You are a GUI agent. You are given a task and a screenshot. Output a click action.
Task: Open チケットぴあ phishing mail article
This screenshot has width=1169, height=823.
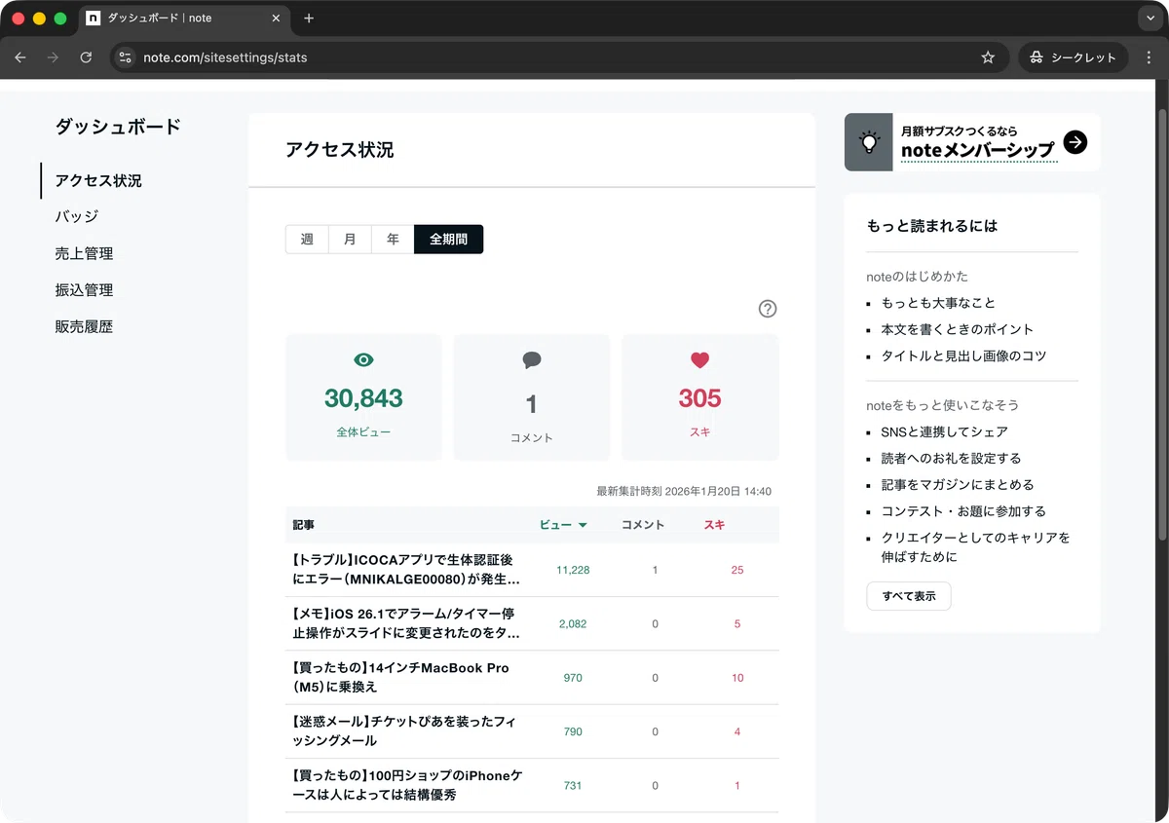pyautogui.click(x=532, y=731)
